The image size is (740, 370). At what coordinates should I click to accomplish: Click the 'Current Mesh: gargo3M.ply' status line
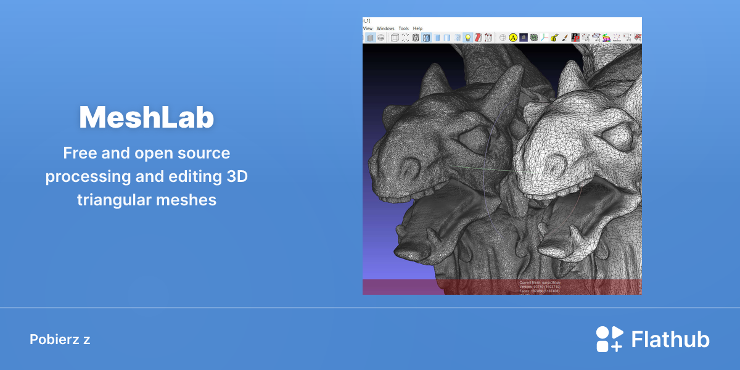coord(541,282)
